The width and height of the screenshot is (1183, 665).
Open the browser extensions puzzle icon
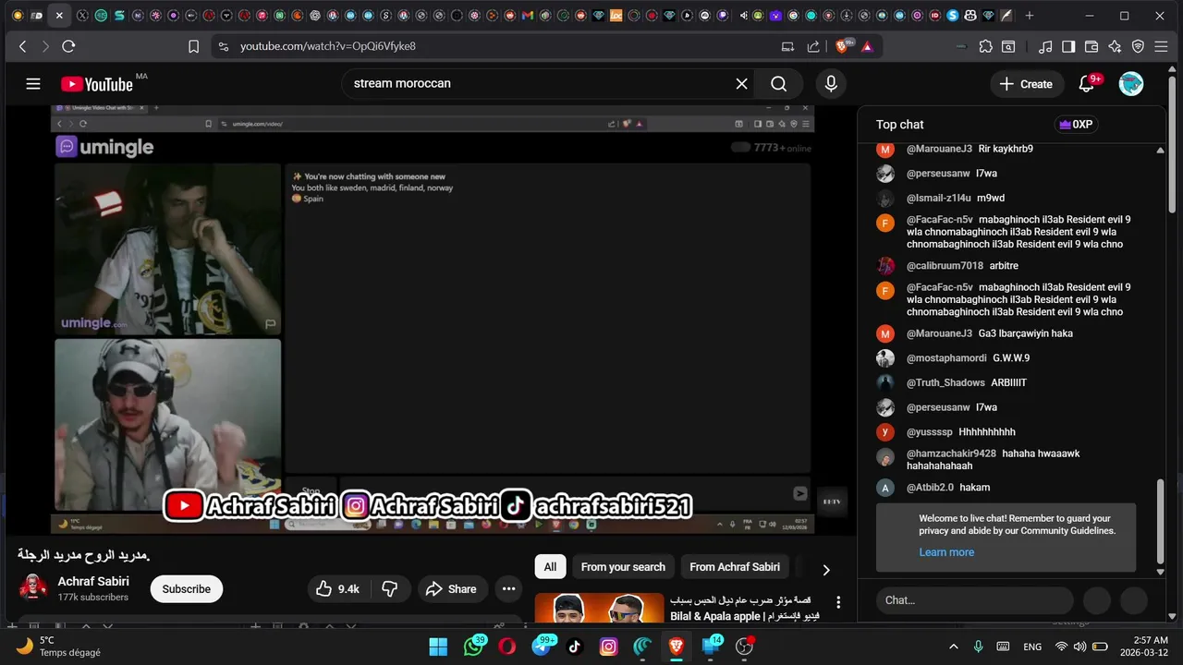tap(986, 46)
